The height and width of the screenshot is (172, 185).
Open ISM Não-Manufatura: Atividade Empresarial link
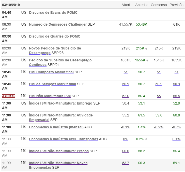61,117
